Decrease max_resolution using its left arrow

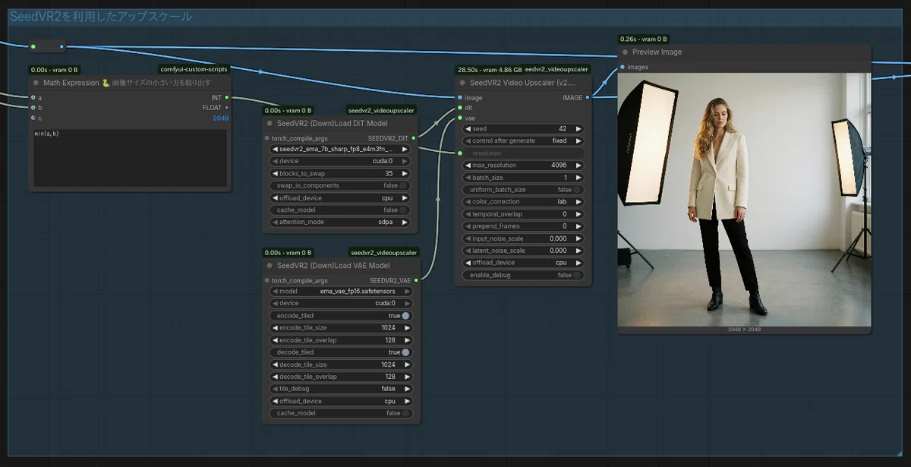click(468, 166)
